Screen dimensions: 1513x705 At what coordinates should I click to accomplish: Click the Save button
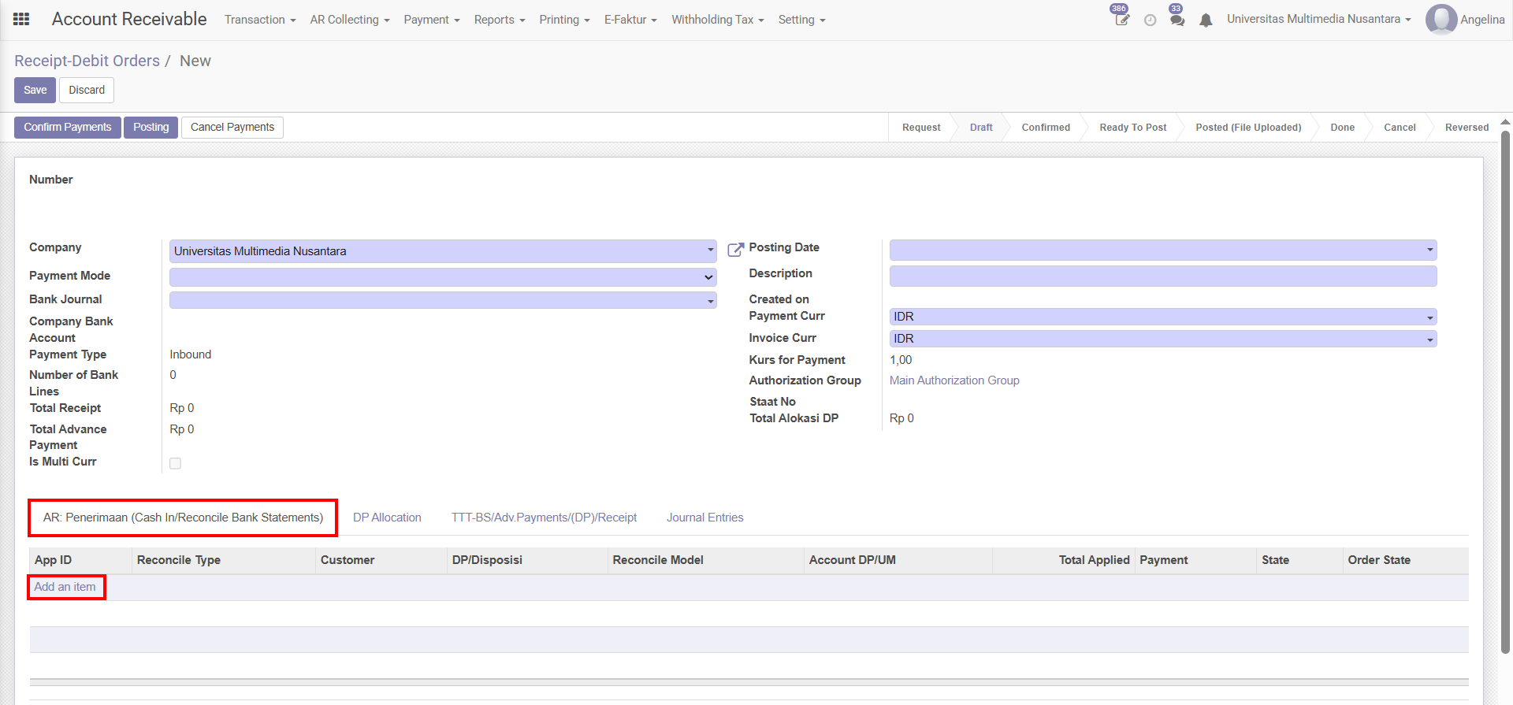pos(35,90)
